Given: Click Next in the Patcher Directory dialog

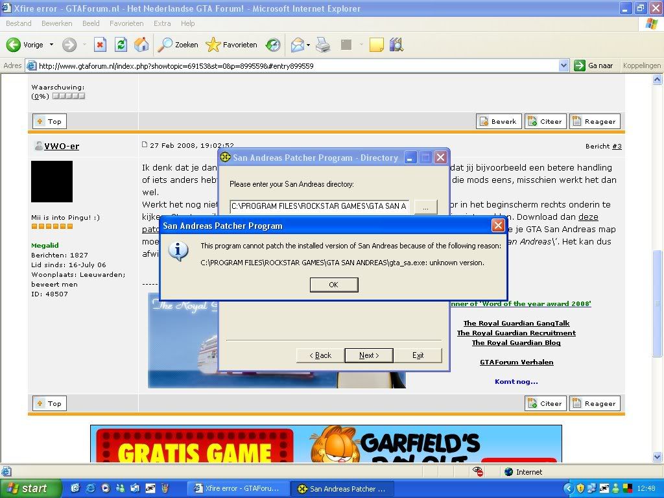Looking at the screenshot, I should pos(369,355).
